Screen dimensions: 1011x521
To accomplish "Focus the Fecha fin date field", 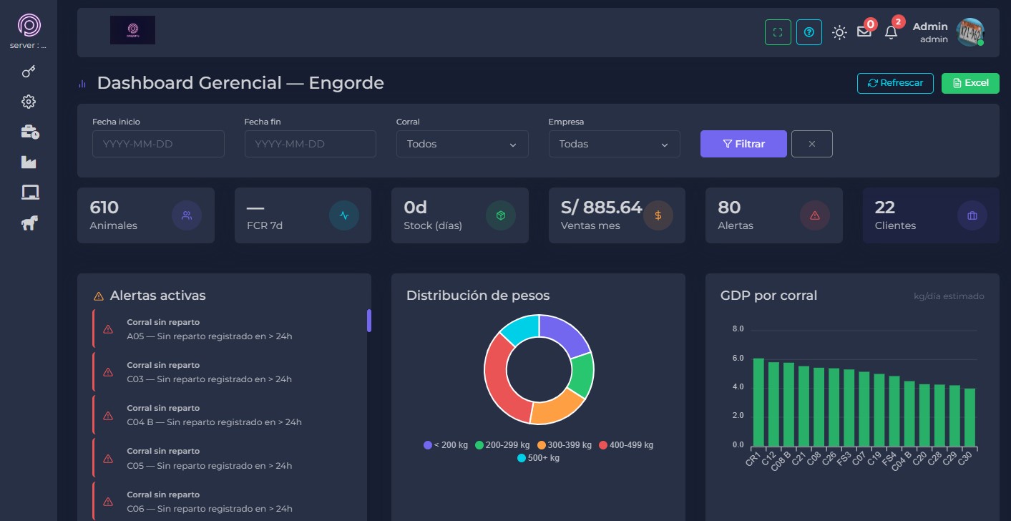I will (311, 144).
